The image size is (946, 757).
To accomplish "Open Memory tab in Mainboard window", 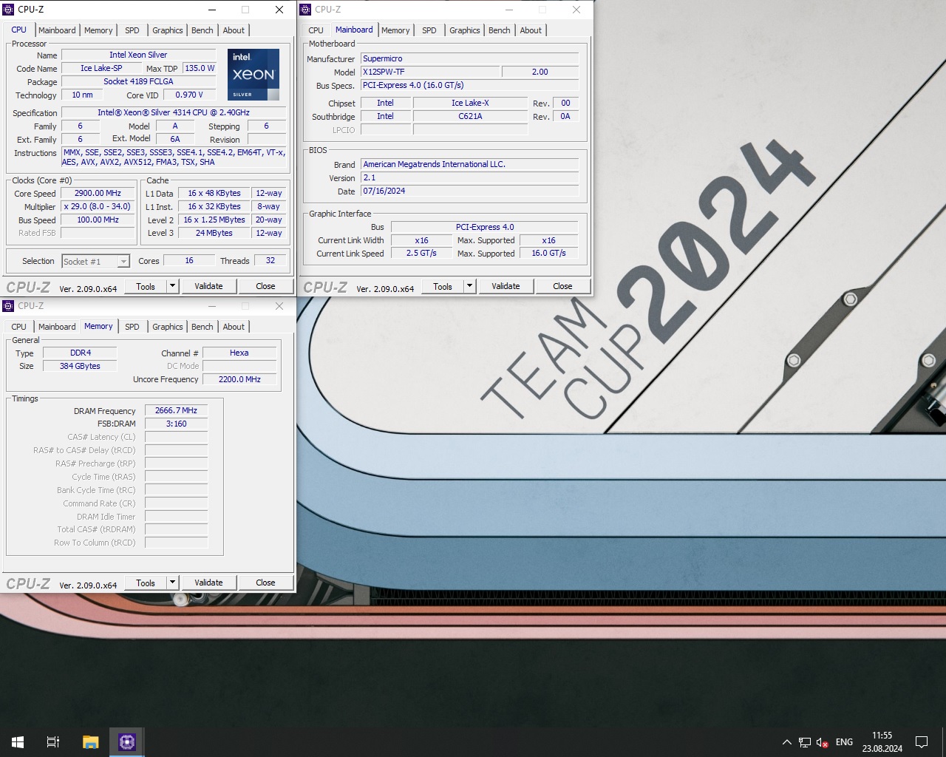I will pyautogui.click(x=395, y=30).
